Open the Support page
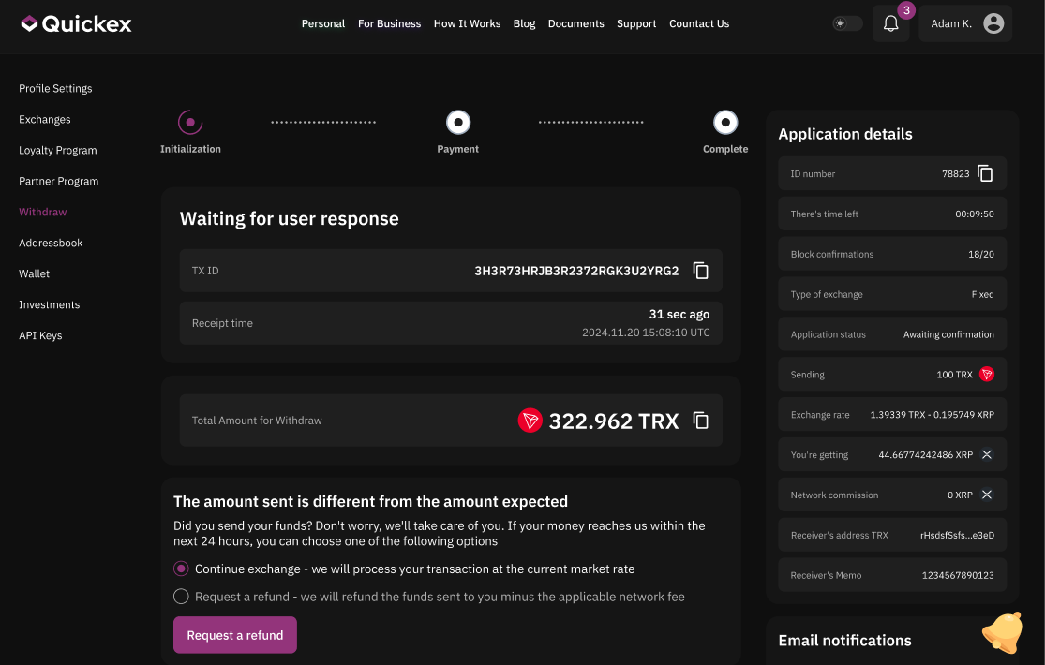This screenshot has height=665, width=1045. pyautogui.click(x=636, y=24)
